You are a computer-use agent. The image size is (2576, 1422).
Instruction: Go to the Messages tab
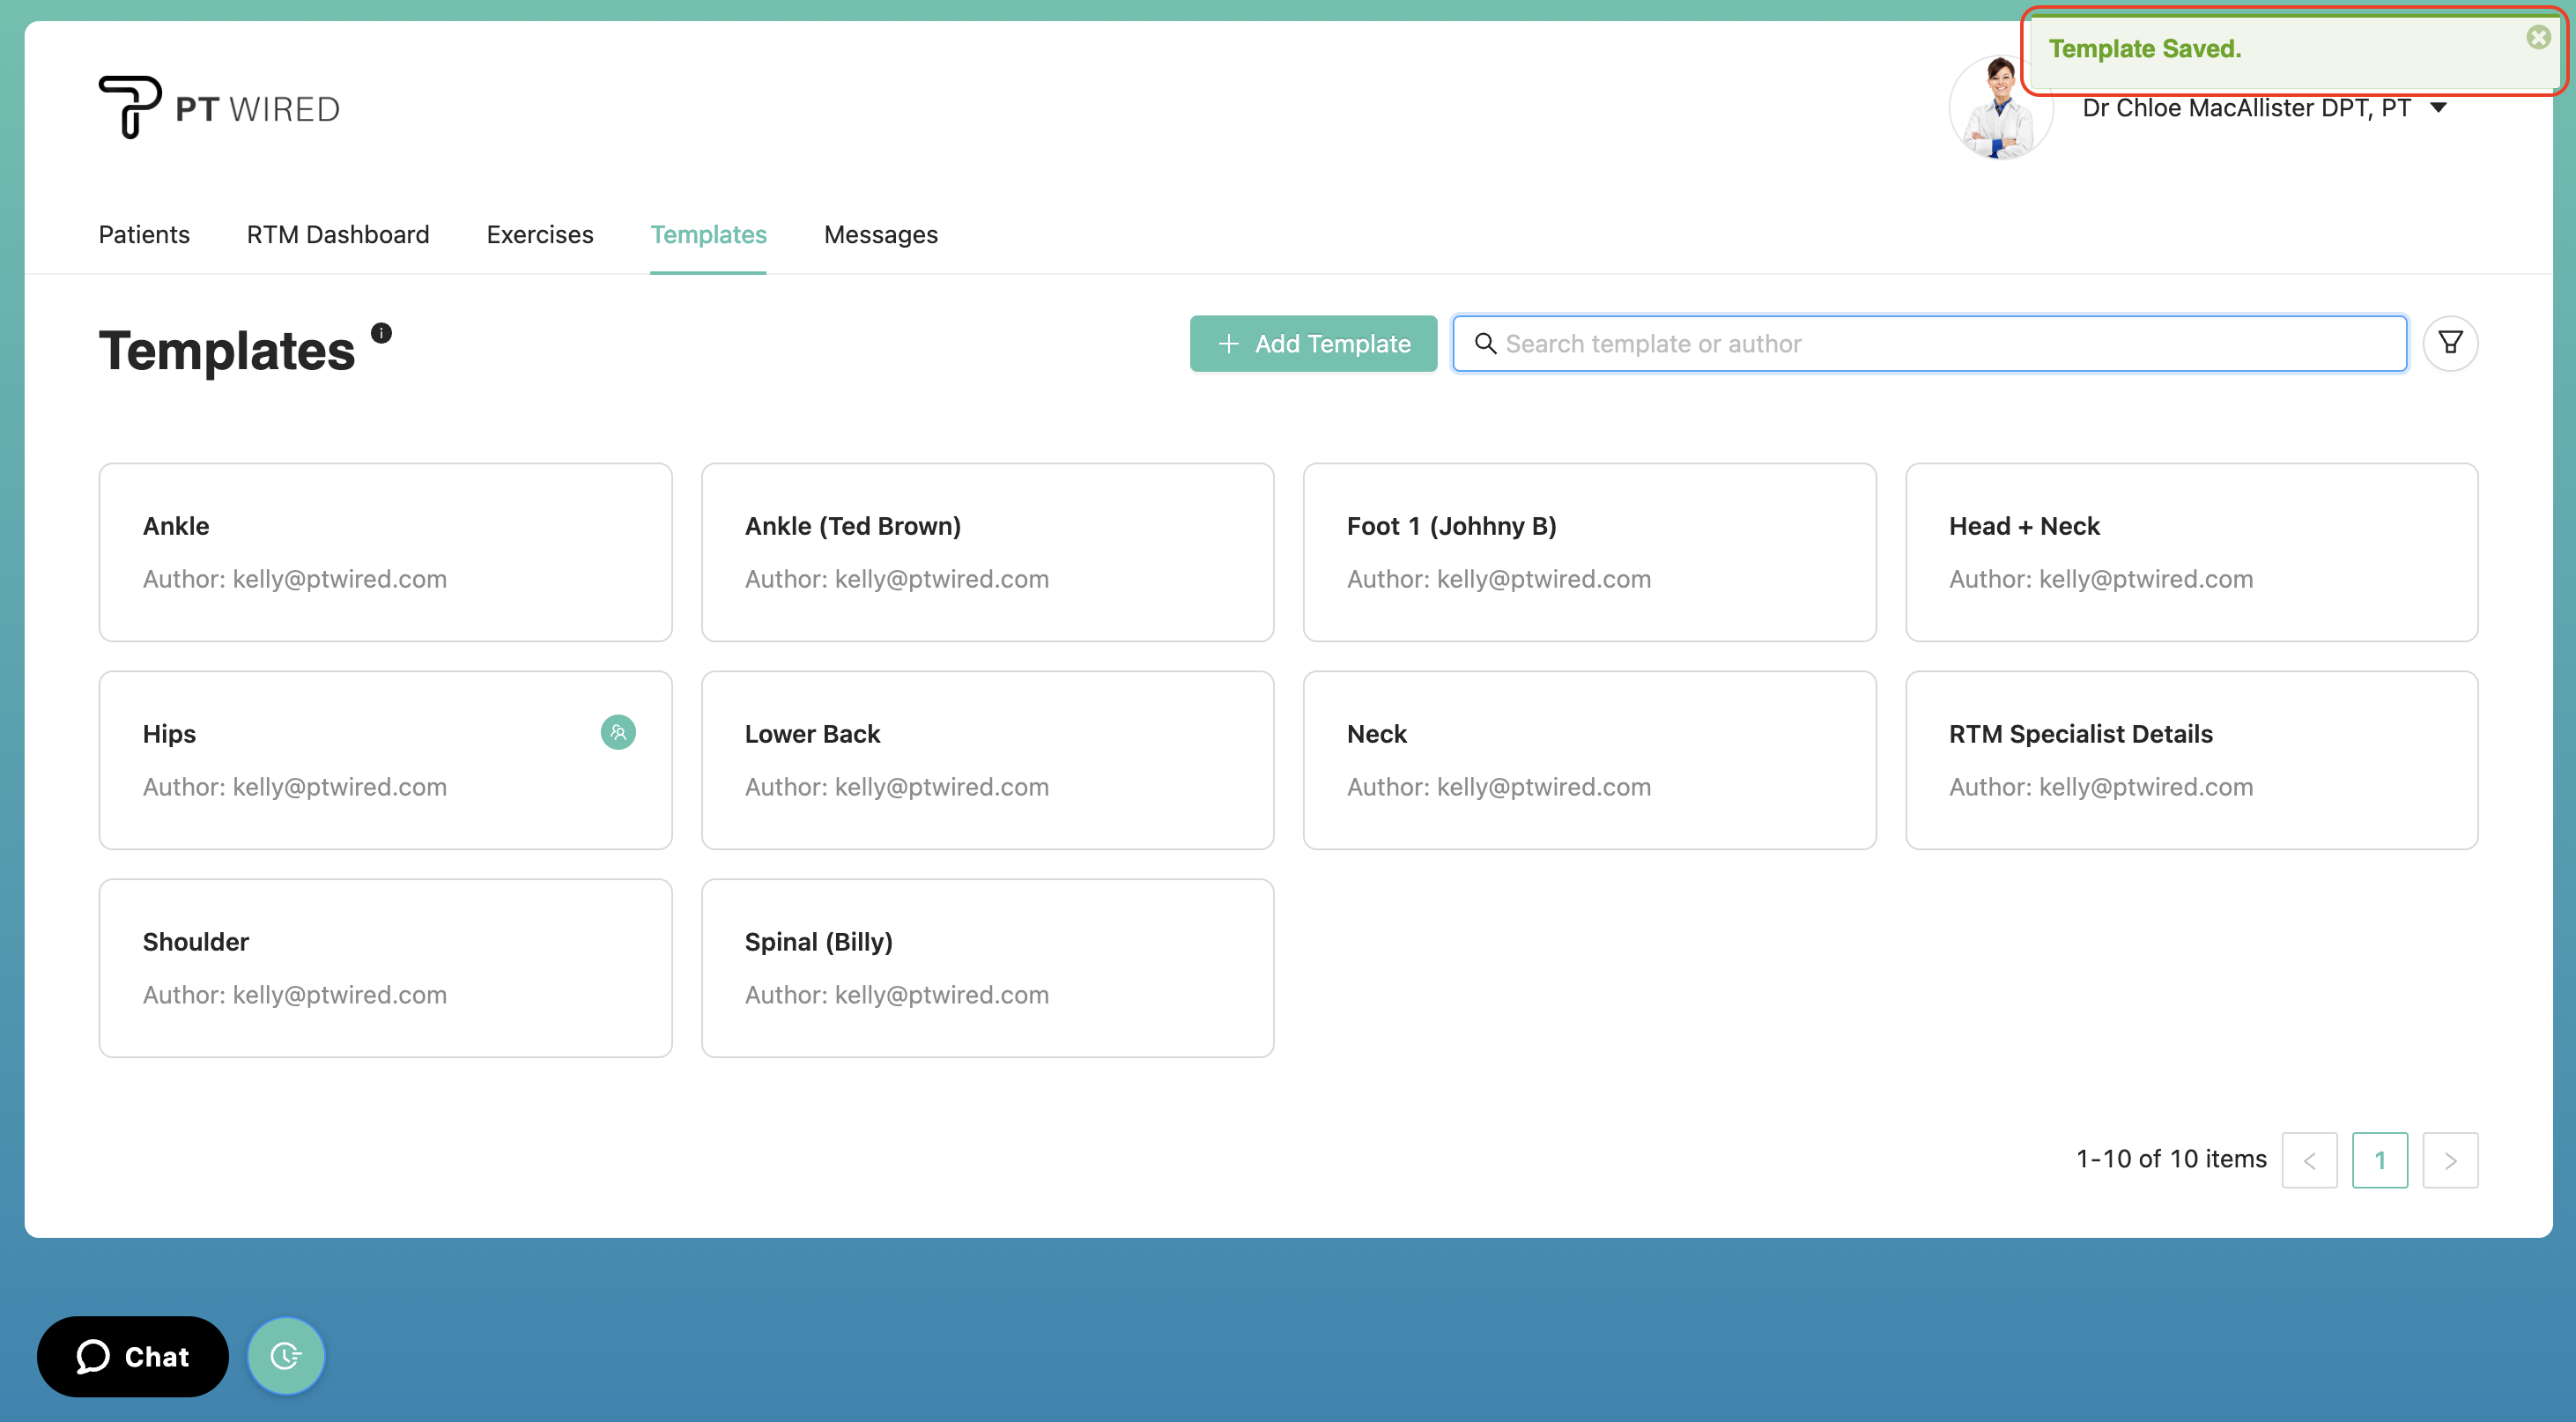tap(880, 234)
